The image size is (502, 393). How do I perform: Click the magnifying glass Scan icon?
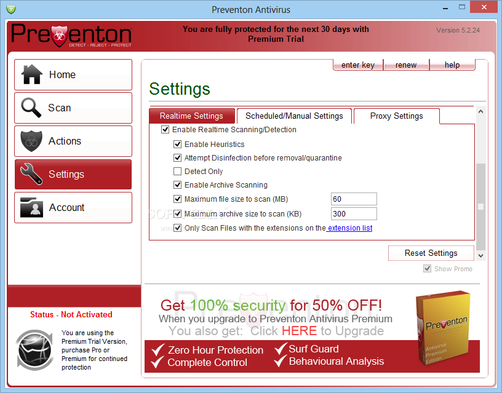tap(31, 108)
